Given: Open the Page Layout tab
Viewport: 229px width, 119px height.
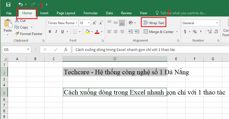Looking at the screenshot, I should click(x=66, y=13).
